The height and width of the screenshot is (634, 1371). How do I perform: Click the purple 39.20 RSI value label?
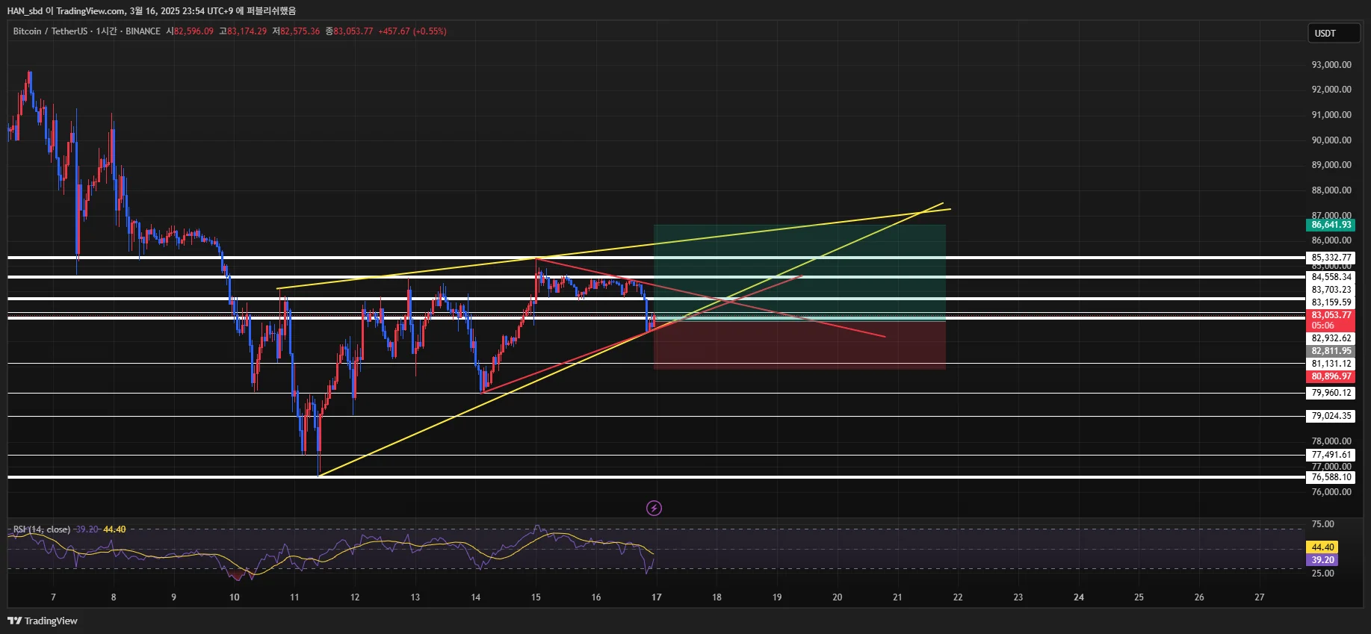(1322, 560)
